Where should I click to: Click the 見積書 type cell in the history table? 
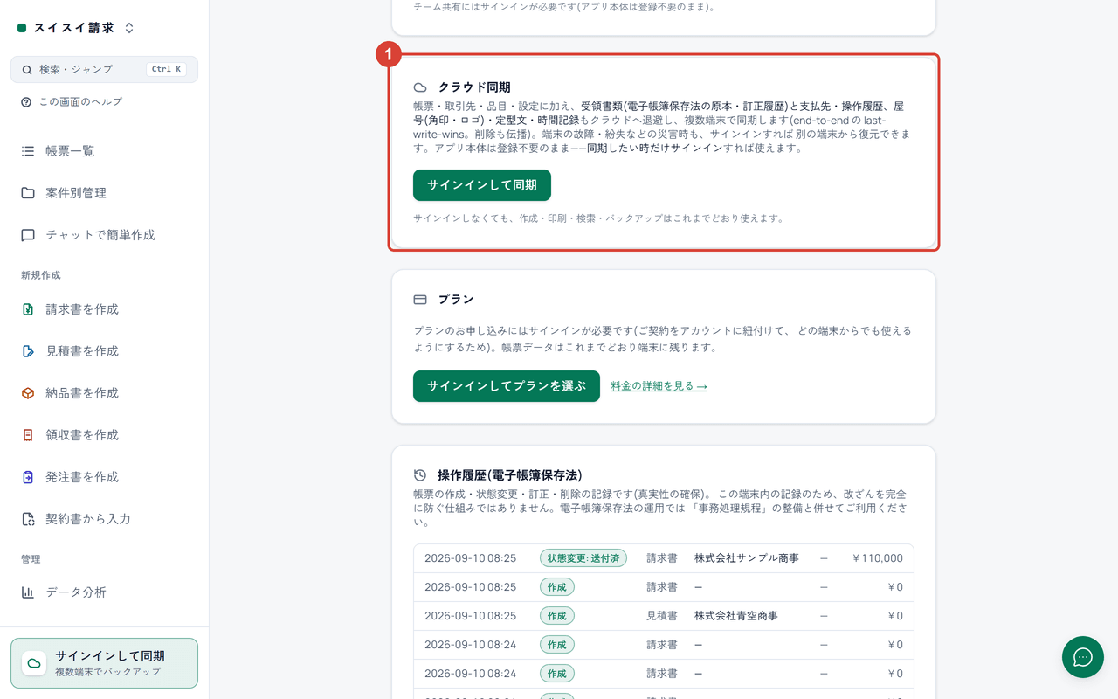662,616
